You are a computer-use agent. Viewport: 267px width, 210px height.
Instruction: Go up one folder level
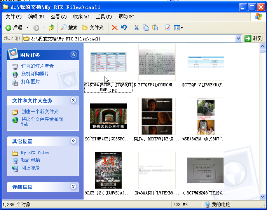pos(51,28)
